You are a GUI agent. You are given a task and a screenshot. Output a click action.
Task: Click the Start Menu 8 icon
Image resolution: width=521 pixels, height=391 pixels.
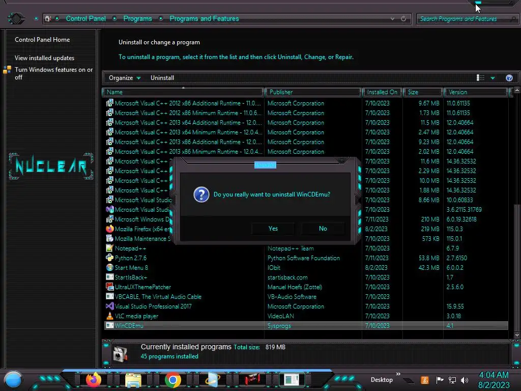pos(110,267)
